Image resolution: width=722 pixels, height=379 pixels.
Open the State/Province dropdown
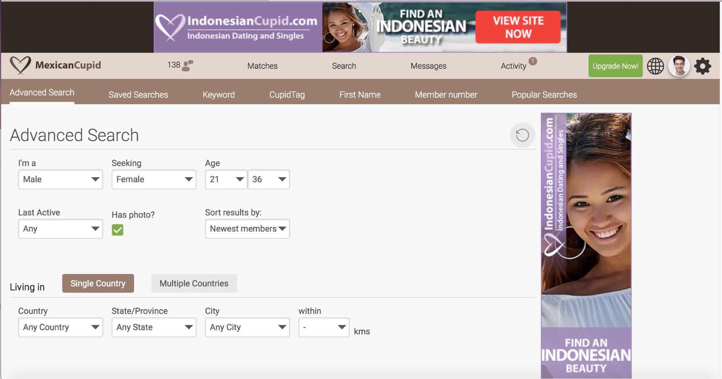click(x=154, y=327)
